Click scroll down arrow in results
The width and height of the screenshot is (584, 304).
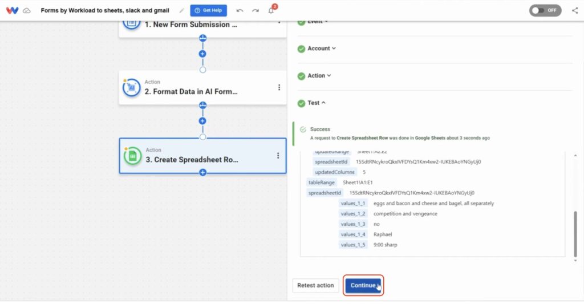point(575,261)
